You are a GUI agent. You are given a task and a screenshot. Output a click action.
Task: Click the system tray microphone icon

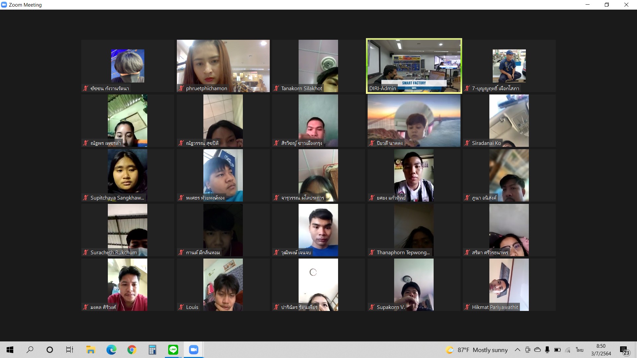[x=547, y=350]
